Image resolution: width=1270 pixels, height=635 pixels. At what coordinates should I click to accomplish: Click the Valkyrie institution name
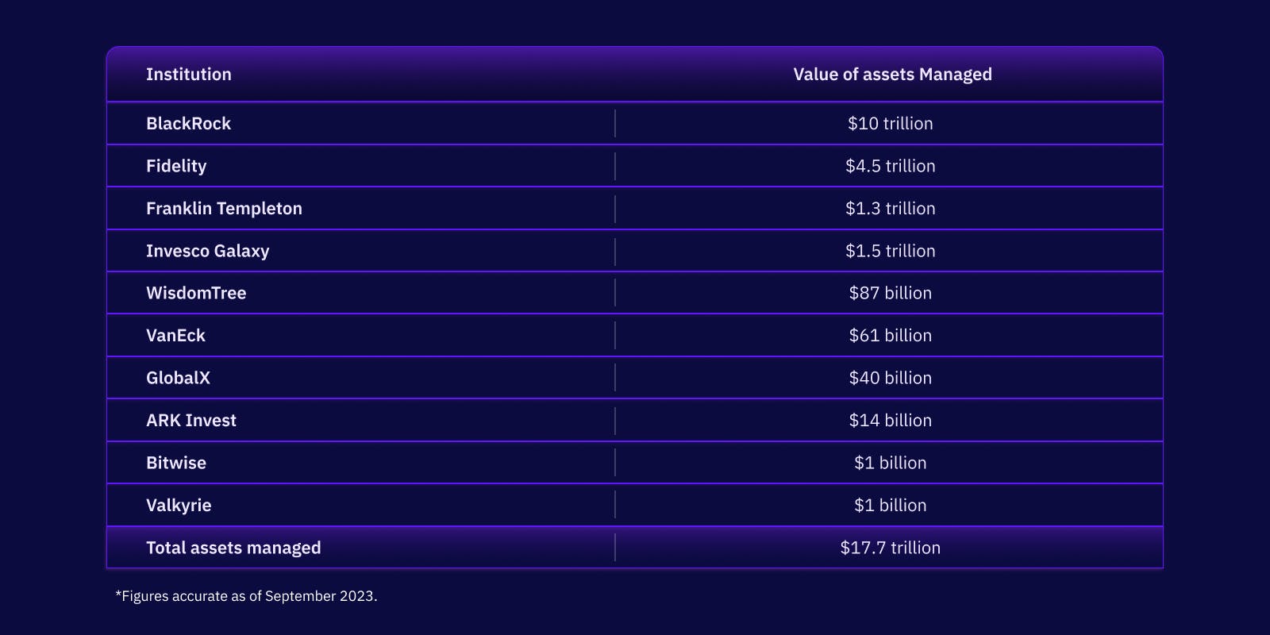tap(179, 506)
